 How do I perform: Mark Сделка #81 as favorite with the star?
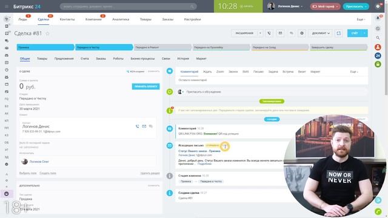pos(47,33)
